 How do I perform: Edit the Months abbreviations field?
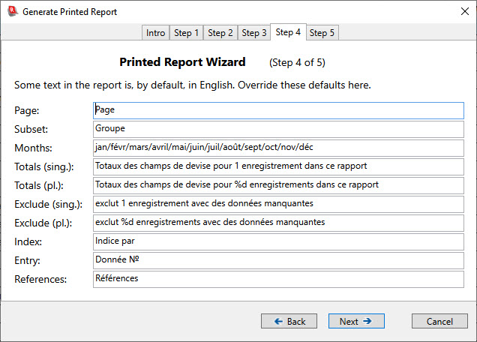[278, 148]
